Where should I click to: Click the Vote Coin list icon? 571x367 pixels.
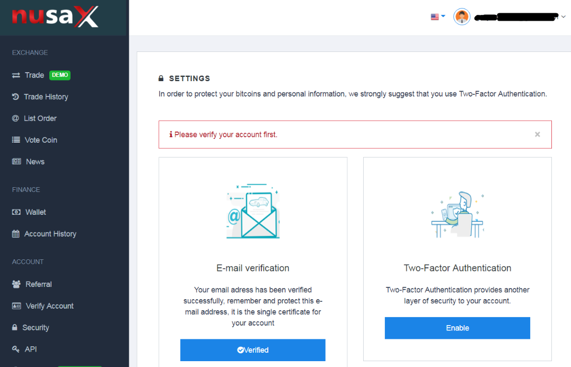pyautogui.click(x=16, y=140)
